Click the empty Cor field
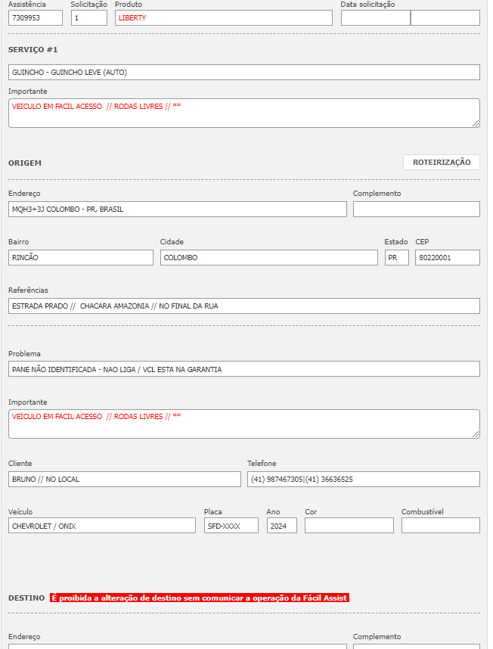This screenshot has height=649, width=493. tap(349, 526)
